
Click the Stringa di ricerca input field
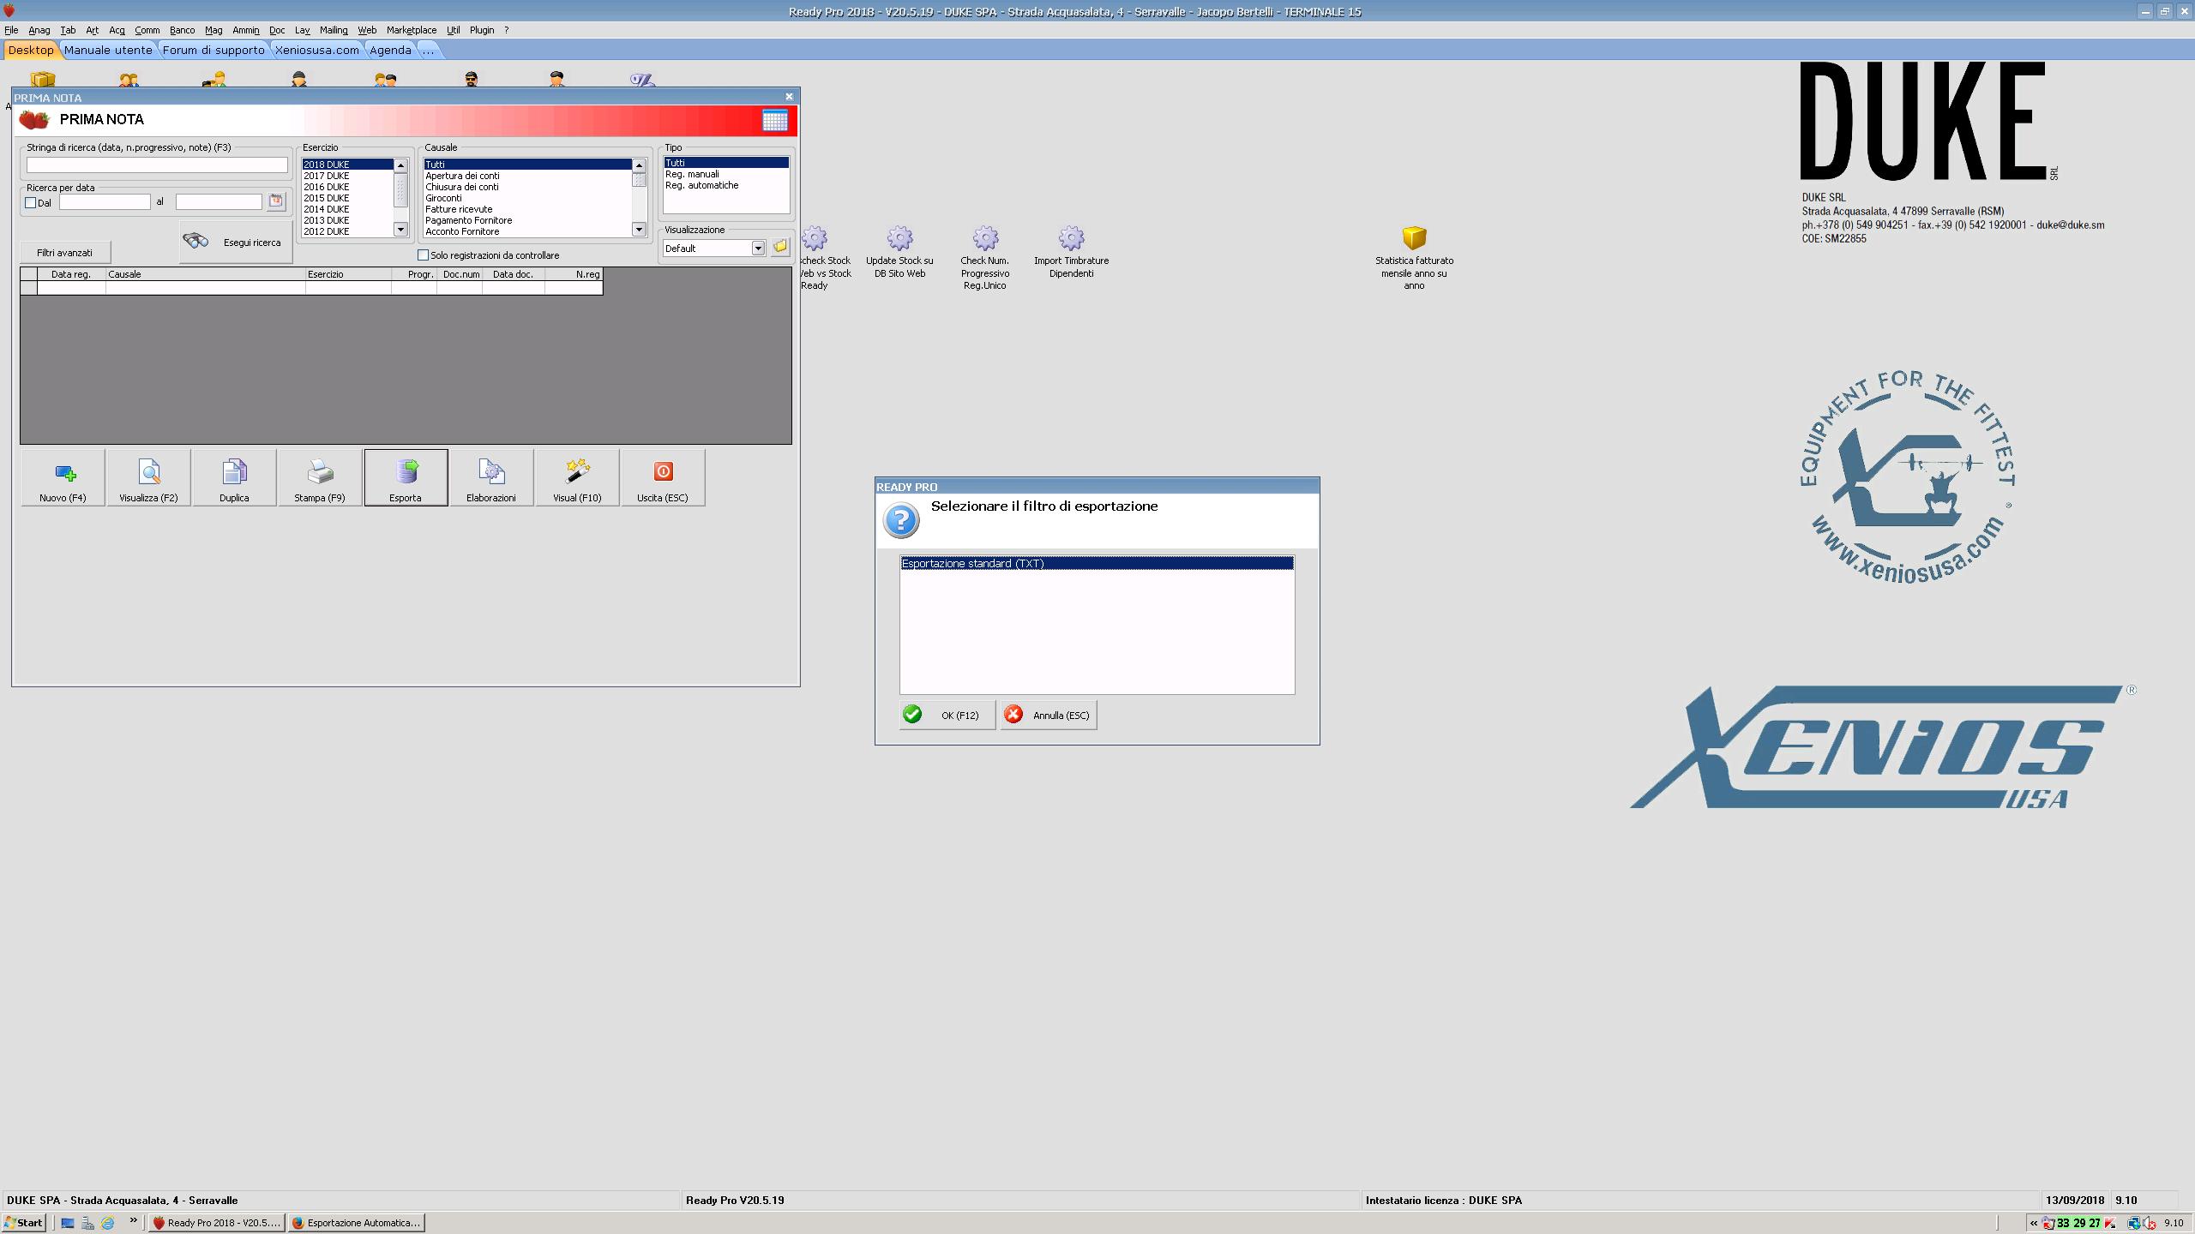pos(157,165)
